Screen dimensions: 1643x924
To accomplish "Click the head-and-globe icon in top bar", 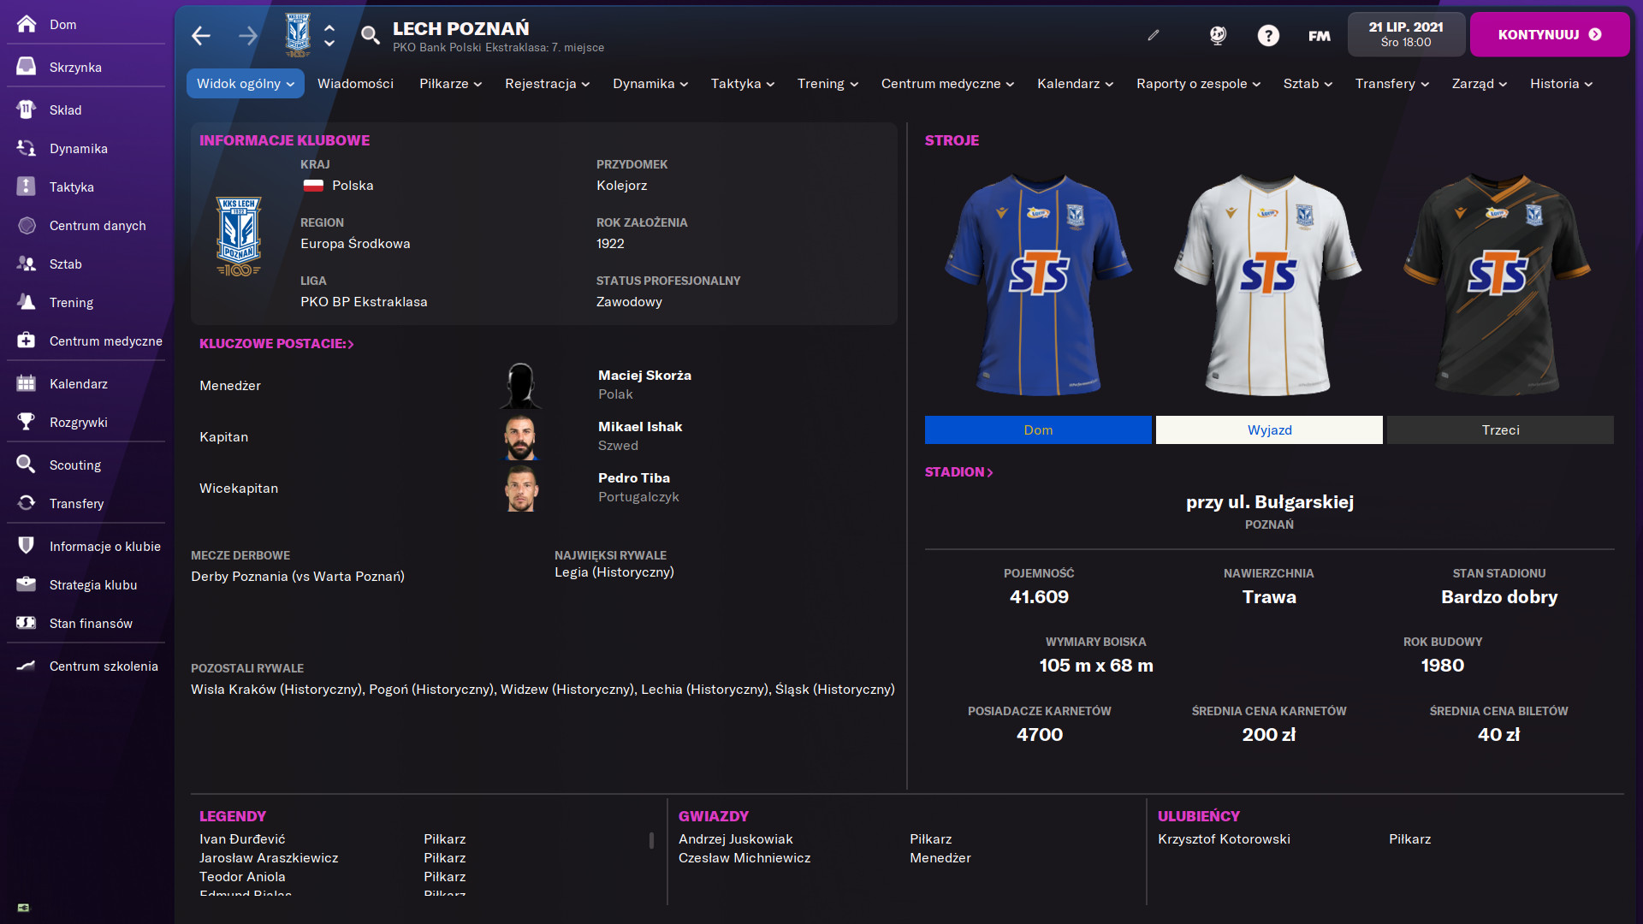I will (1218, 35).
